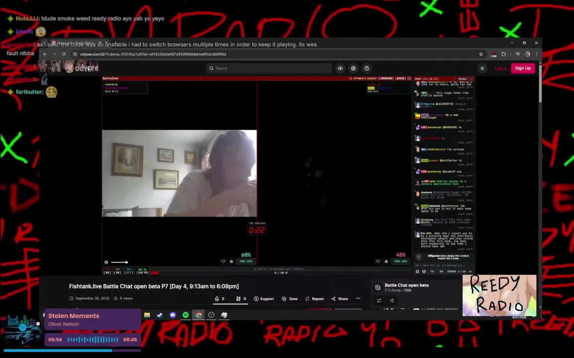Open the Odysee settings gear icon
Viewport: 574px width, 358px height.
353,69
